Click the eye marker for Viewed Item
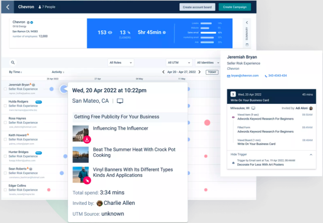The width and height of the screenshot is (323, 223). point(233,117)
